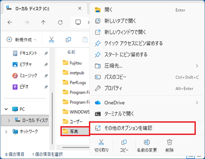Click the toolbar copy icon
The height and width of the screenshot is (159, 205).
tap(68, 39)
